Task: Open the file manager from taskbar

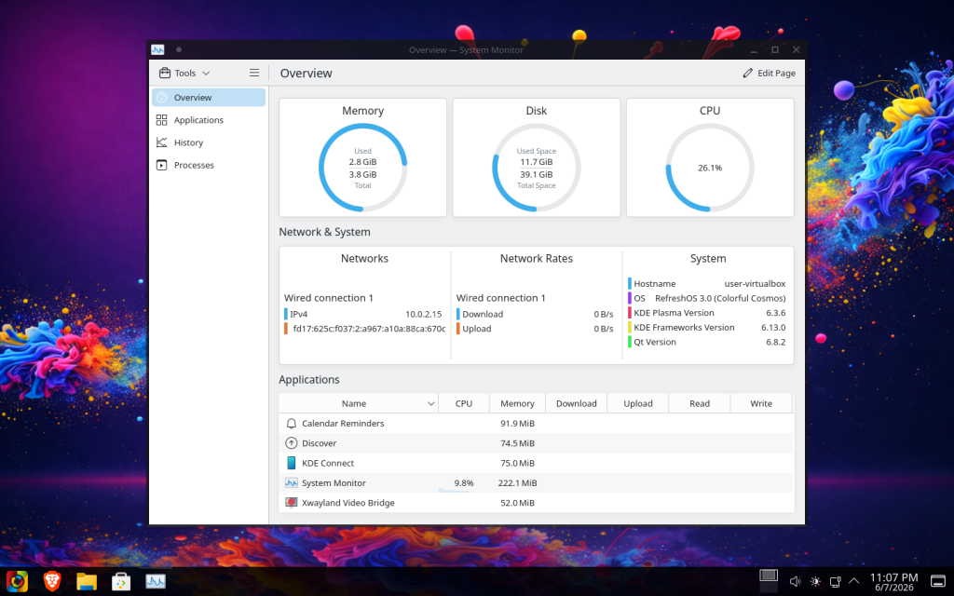Action: coord(87,582)
